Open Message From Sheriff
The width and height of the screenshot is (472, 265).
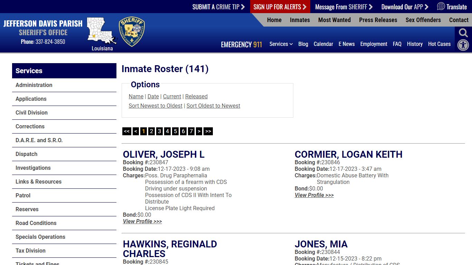click(344, 7)
